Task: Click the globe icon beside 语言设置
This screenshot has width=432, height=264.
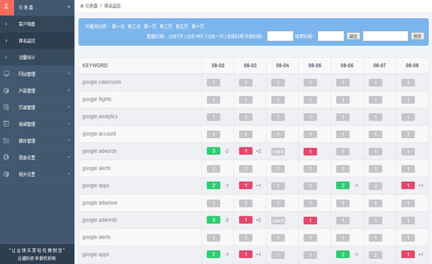Action: [x=6, y=157]
